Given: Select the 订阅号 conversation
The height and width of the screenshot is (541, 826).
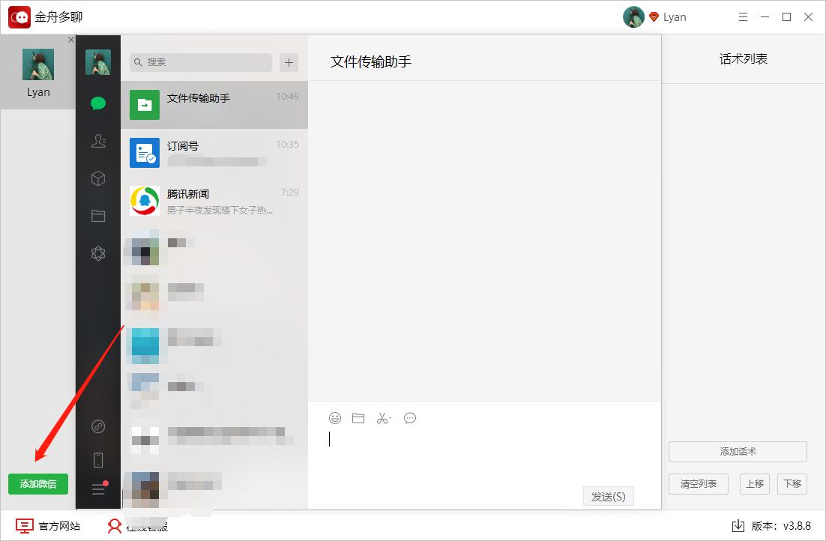Looking at the screenshot, I should click(x=214, y=153).
